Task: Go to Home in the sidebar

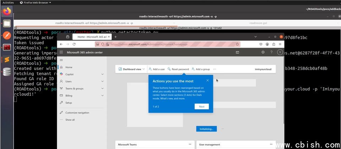Action: [x=69, y=67]
